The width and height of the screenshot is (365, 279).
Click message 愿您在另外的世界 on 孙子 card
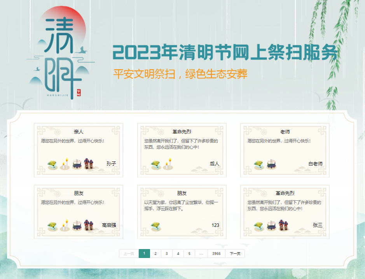[x=73, y=141]
